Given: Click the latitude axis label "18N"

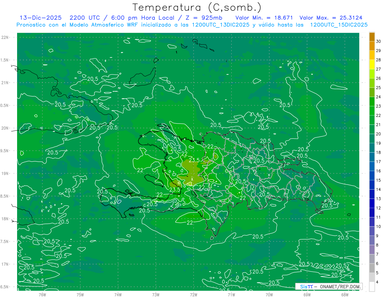Looking at the screenshot, I should coord(5,219).
